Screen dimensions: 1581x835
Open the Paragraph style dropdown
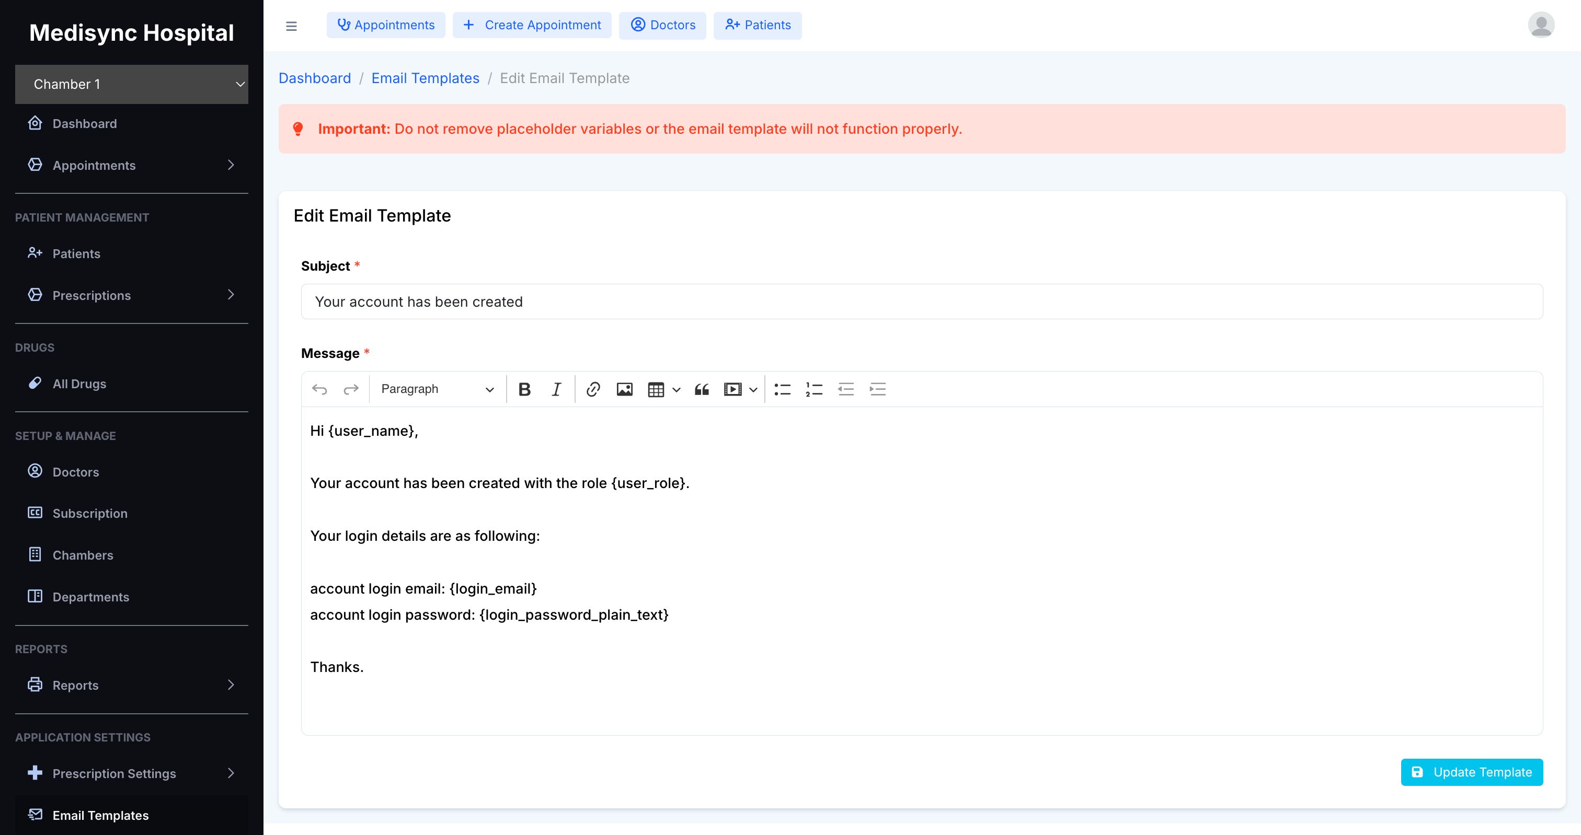pos(437,389)
